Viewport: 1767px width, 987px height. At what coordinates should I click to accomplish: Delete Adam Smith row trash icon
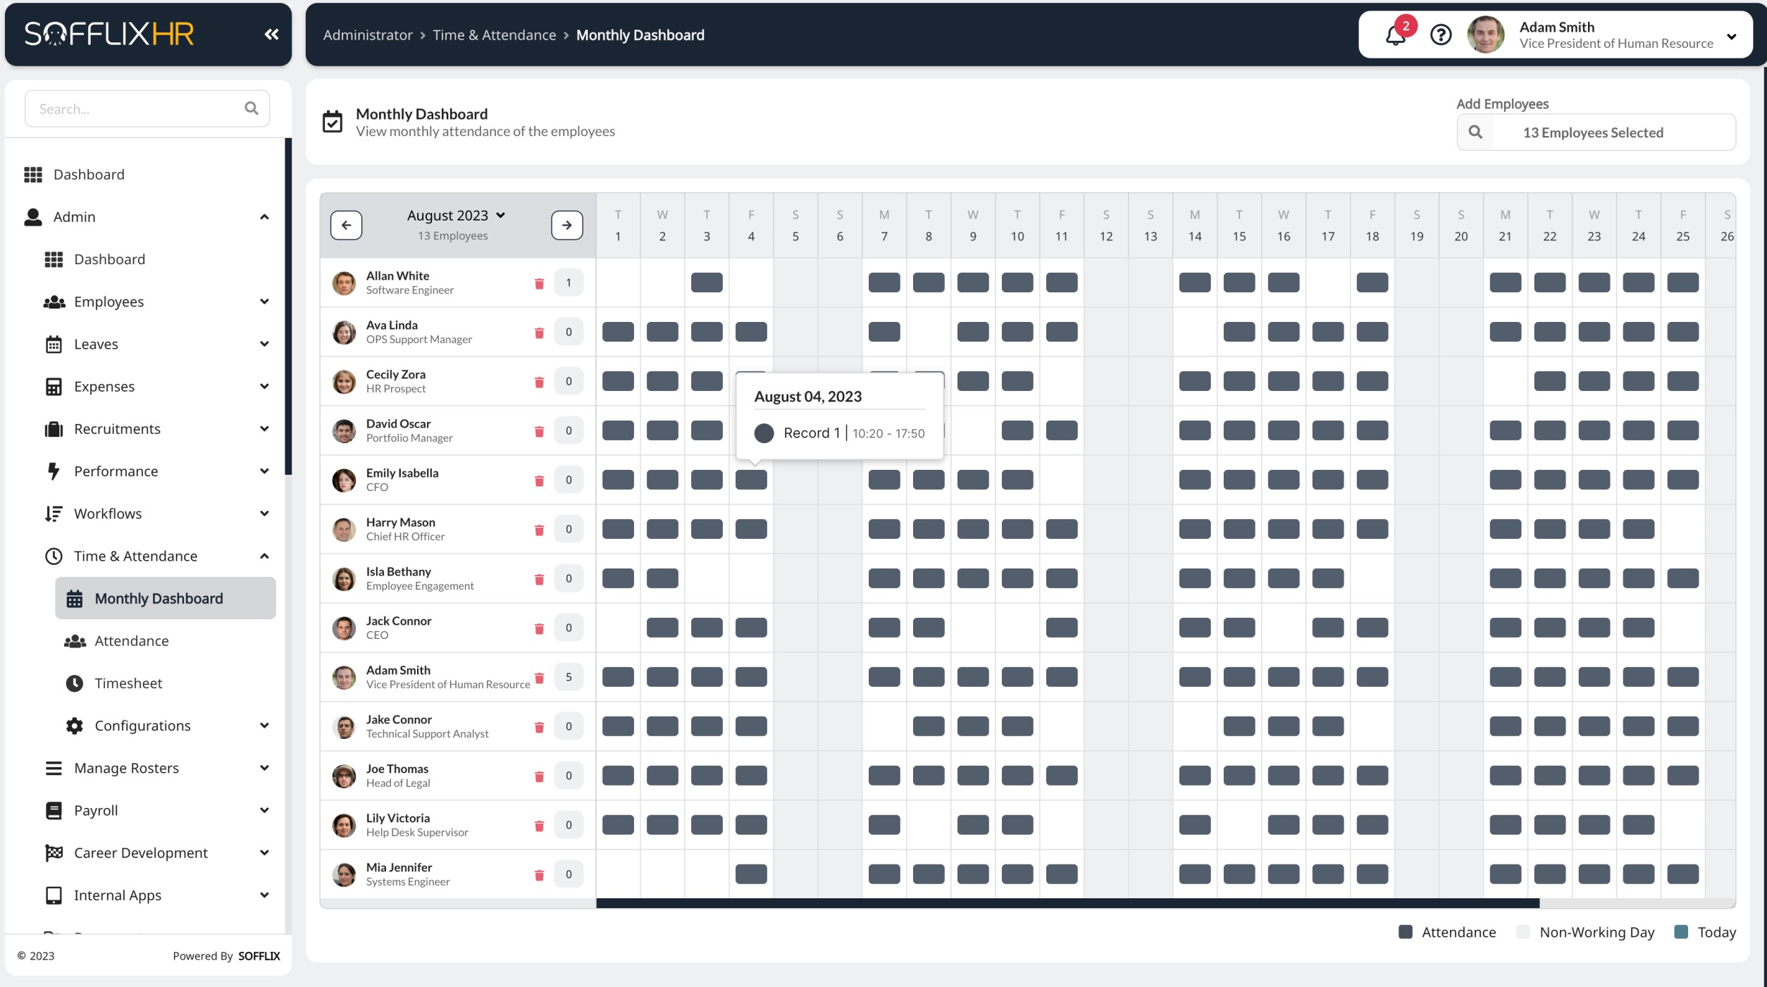tap(539, 678)
